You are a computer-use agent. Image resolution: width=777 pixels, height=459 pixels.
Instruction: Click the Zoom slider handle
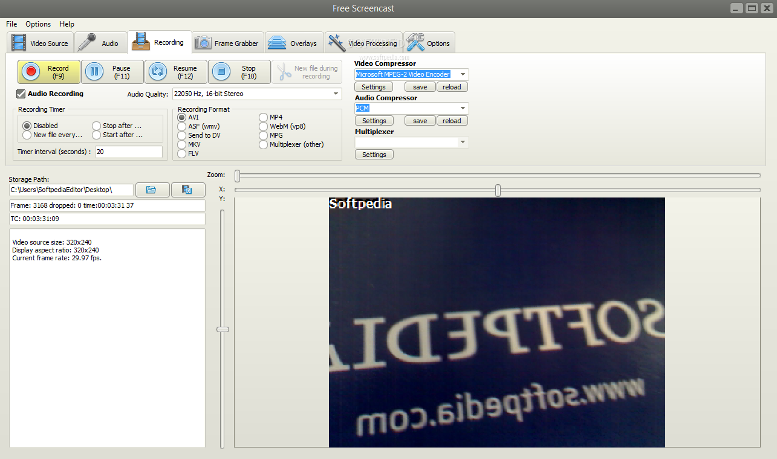click(x=238, y=175)
